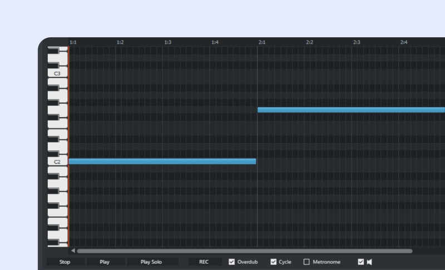
Task: Uncheck the Overdub checkbox
Action: tap(232, 262)
